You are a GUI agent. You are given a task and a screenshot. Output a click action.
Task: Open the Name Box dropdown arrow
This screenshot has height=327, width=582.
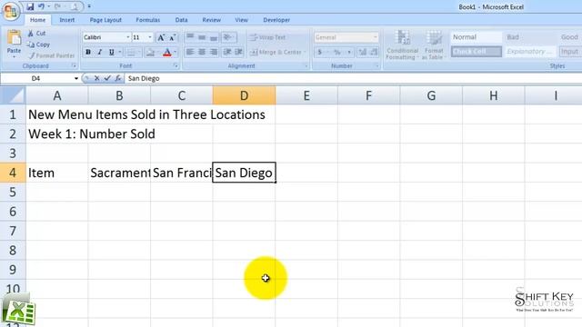(x=76, y=79)
